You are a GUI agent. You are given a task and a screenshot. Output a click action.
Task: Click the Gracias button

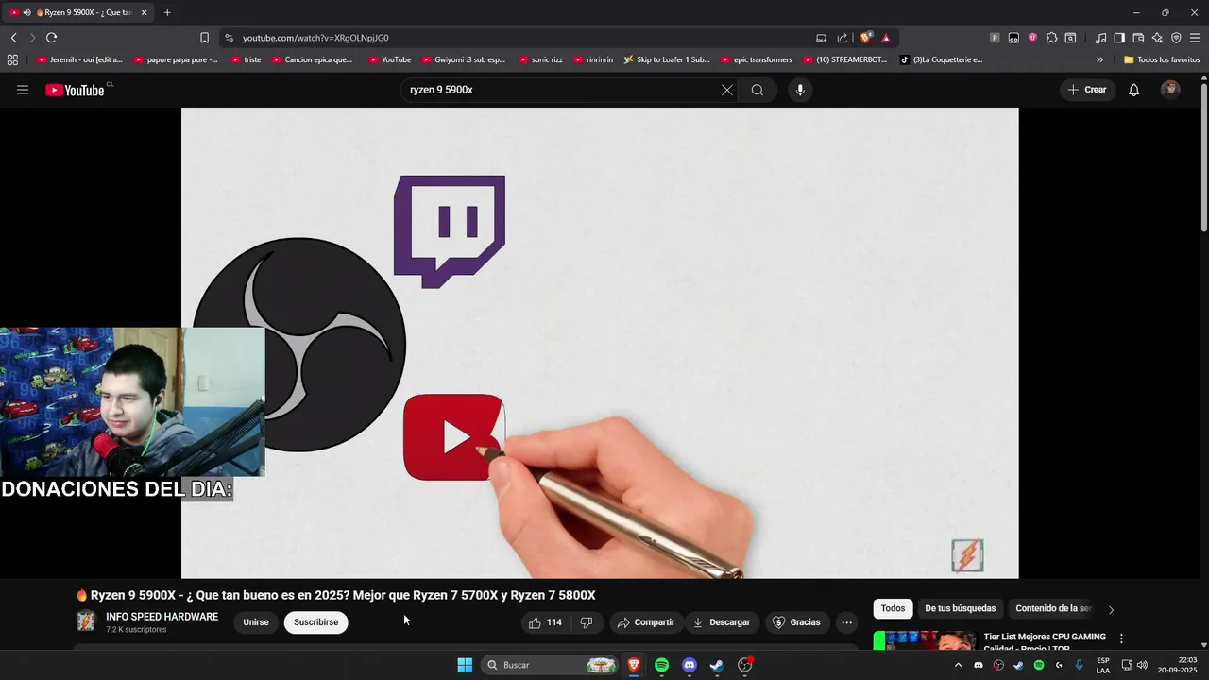pos(796,622)
